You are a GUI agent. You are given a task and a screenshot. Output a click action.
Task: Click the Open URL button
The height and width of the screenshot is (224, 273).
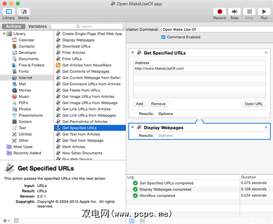coord(254,104)
